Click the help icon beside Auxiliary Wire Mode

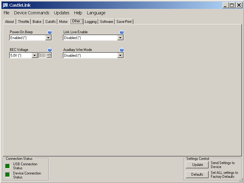pyautogui.click(x=122, y=50)
